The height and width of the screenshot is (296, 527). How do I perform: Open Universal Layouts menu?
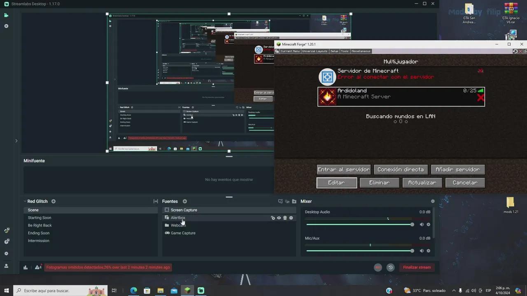point(315,51)
